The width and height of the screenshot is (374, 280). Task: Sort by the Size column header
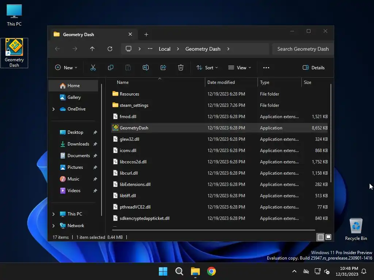pyautogui.click(x=315, y=82)
